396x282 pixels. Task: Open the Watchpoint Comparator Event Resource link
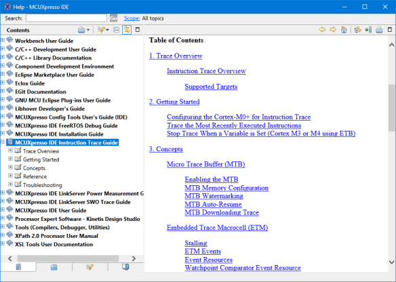coord(243,268)
